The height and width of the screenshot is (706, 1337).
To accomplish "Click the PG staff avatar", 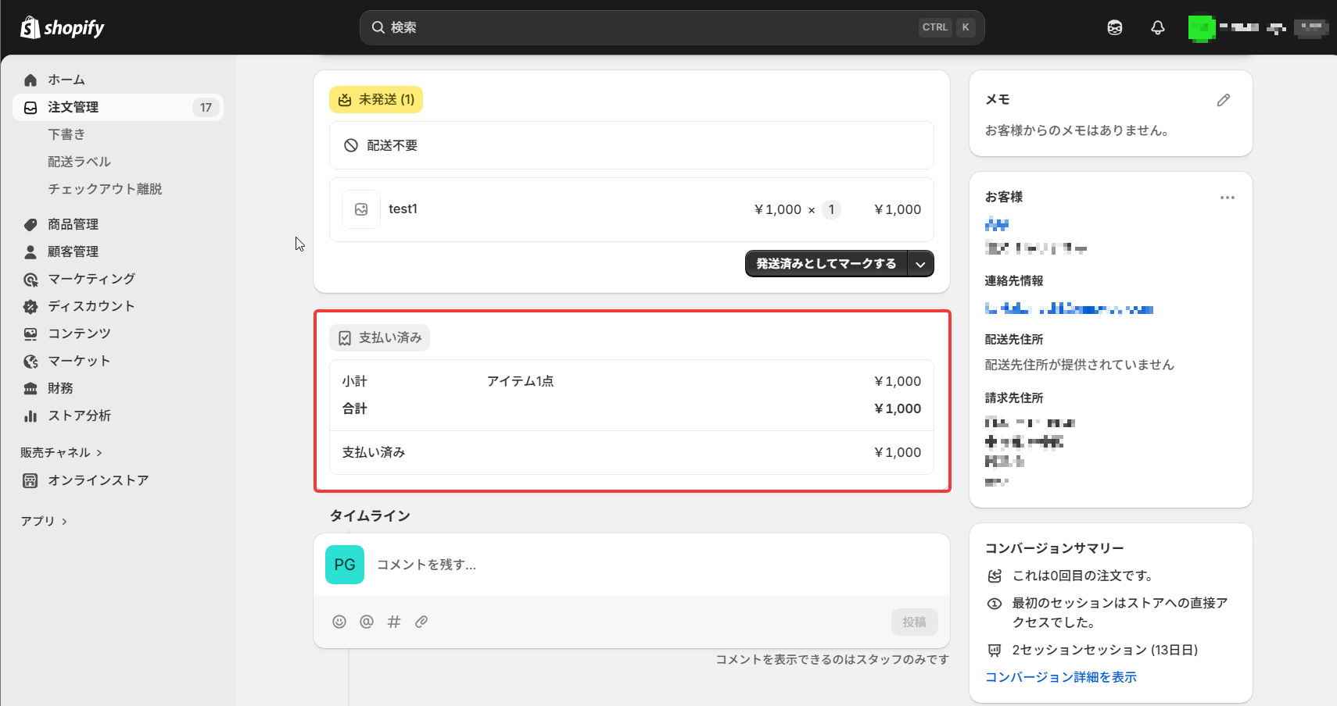I will pos(345,565).
